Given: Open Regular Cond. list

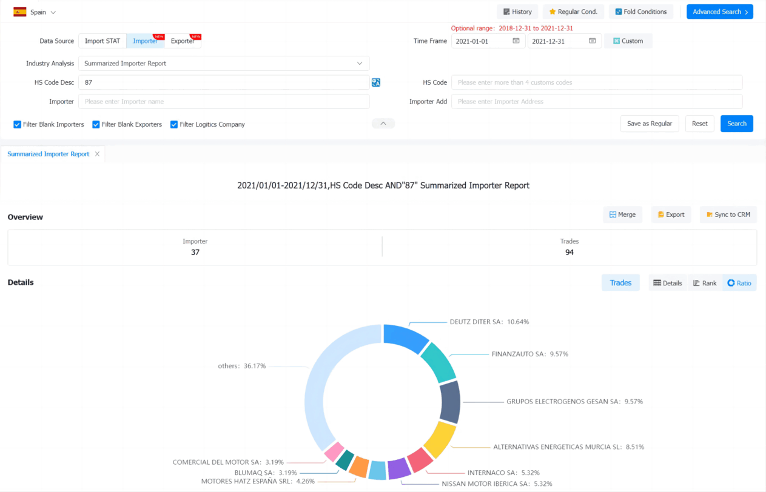Looking at the screenshot, I should click(573, 12).
